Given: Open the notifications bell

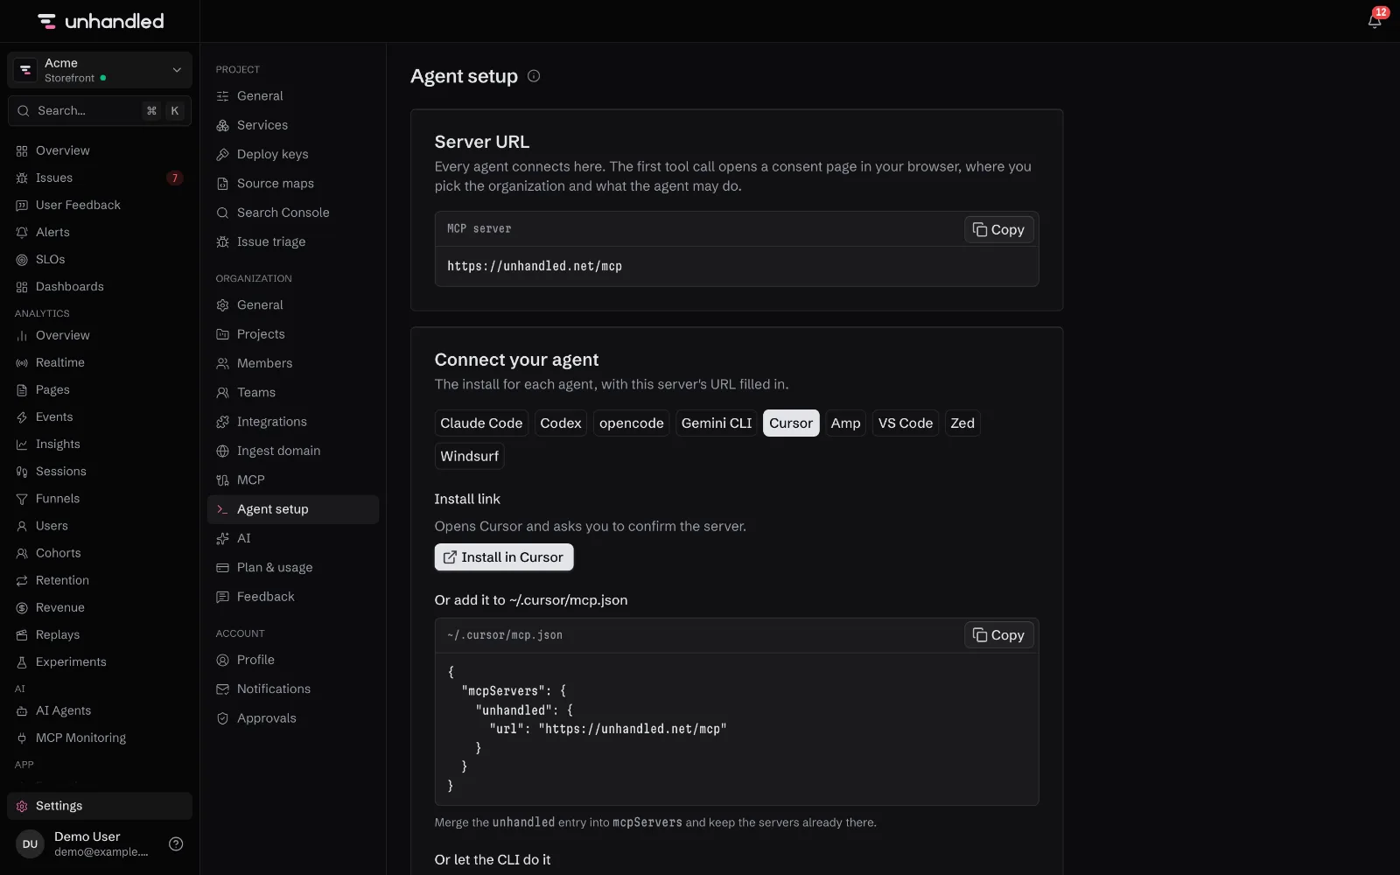Looking at the screenshot, I should click(x=1375, y=21).
